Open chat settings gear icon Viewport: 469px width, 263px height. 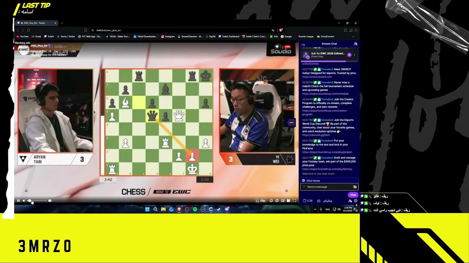[x=355, y=201]
